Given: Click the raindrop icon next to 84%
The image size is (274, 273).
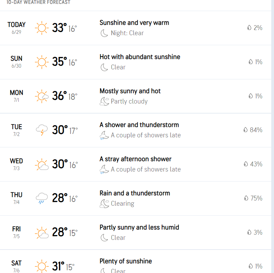Looking at the screenshot, I should point(246,130).
